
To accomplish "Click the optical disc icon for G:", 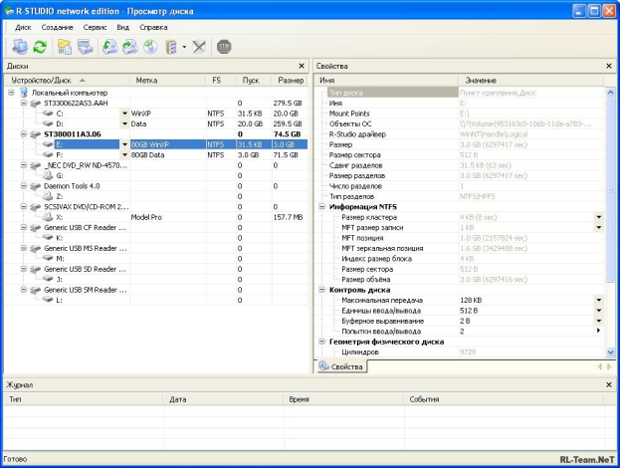I will [48, 175].
